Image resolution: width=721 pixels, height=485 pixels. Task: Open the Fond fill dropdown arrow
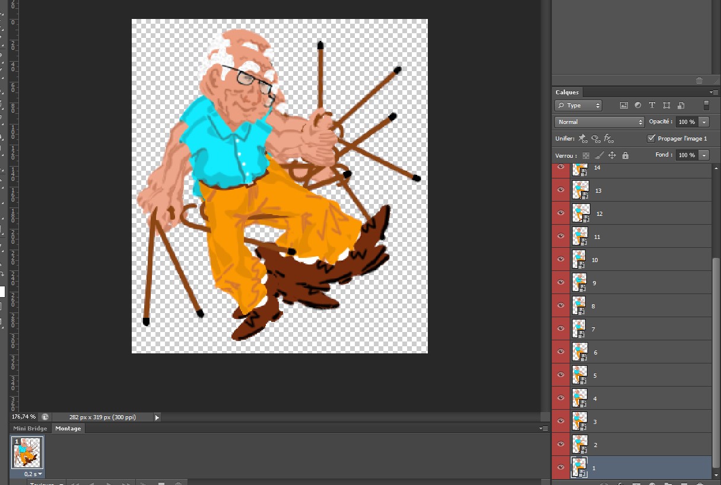click(x=704, y=155)
